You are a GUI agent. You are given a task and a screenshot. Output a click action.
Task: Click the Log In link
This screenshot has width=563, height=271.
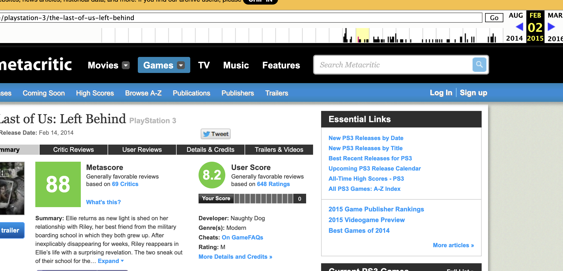tap(441, 93)
